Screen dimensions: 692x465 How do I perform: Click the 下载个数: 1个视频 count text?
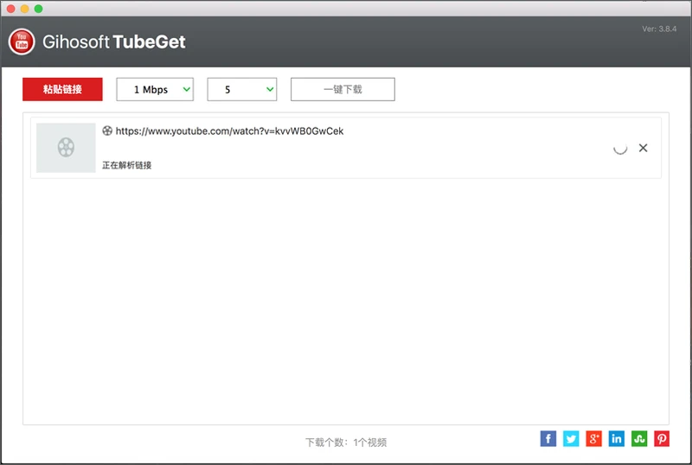[346, 442]
